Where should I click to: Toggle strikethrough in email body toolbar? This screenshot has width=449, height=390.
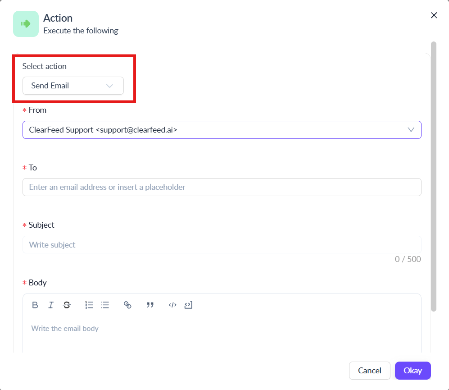tap(67, 305)
